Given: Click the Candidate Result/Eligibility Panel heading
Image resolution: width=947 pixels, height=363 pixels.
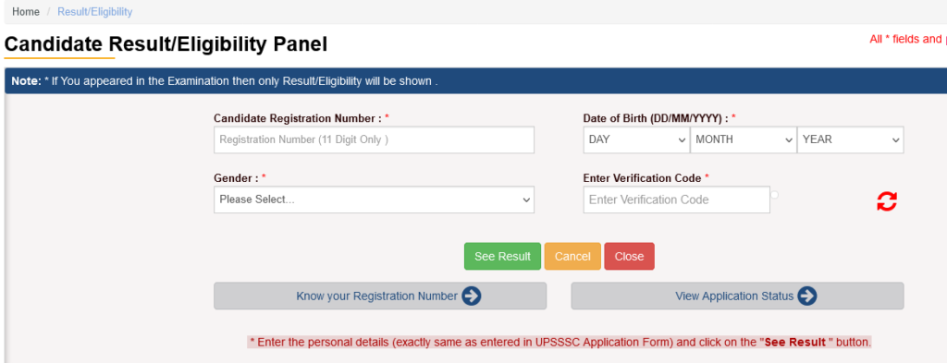Looking at the screenshot, I should [x=166, y=44].
